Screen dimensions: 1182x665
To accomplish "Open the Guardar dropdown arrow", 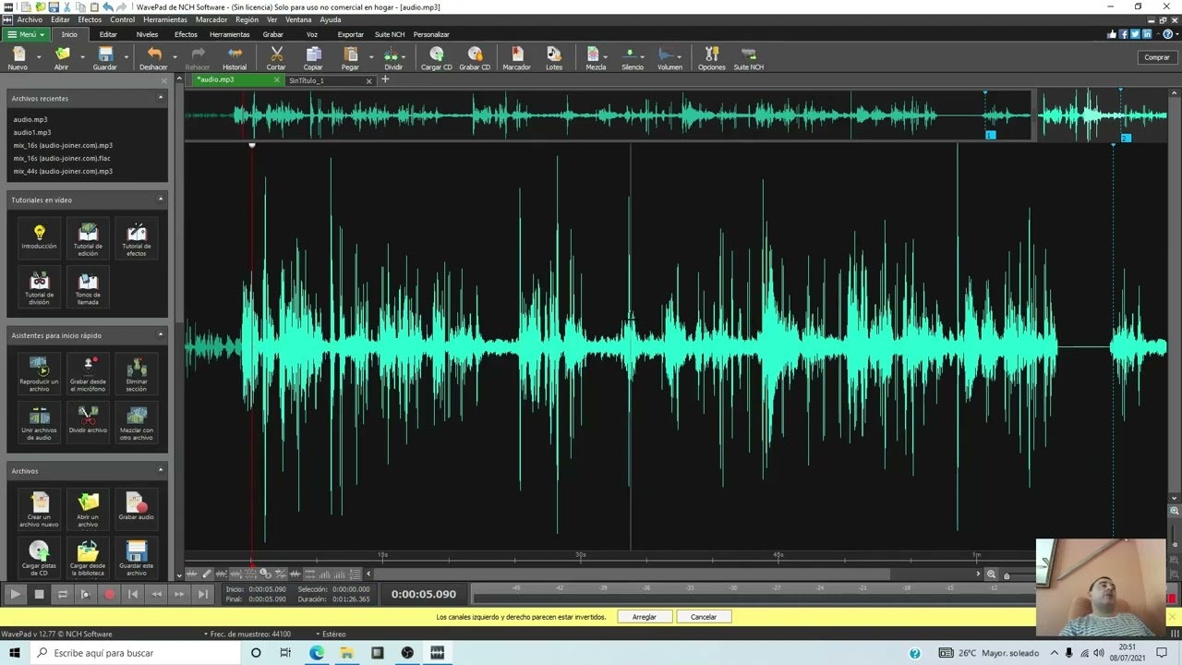I will coord(126,57).
